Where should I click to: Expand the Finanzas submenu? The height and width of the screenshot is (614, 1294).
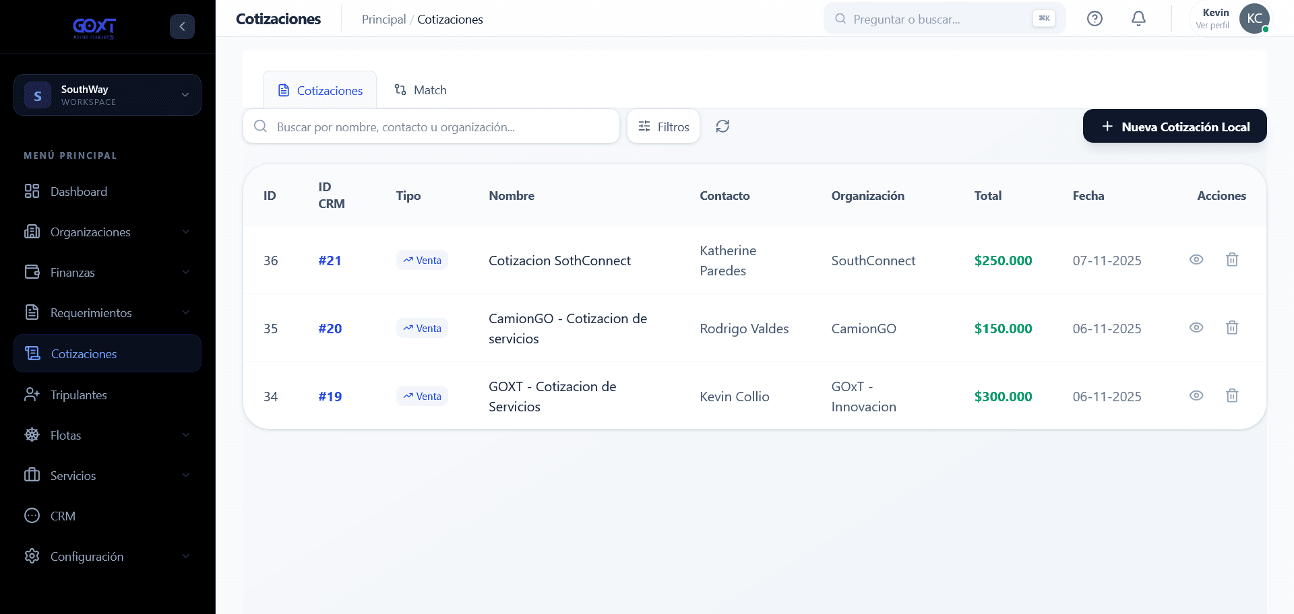pyautogui.click(x=107, y=272)
